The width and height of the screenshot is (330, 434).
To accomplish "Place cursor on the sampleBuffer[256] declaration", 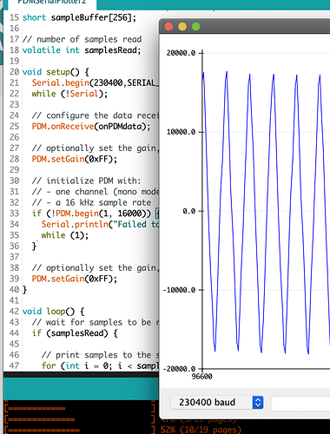I will [x=79, y=17].
